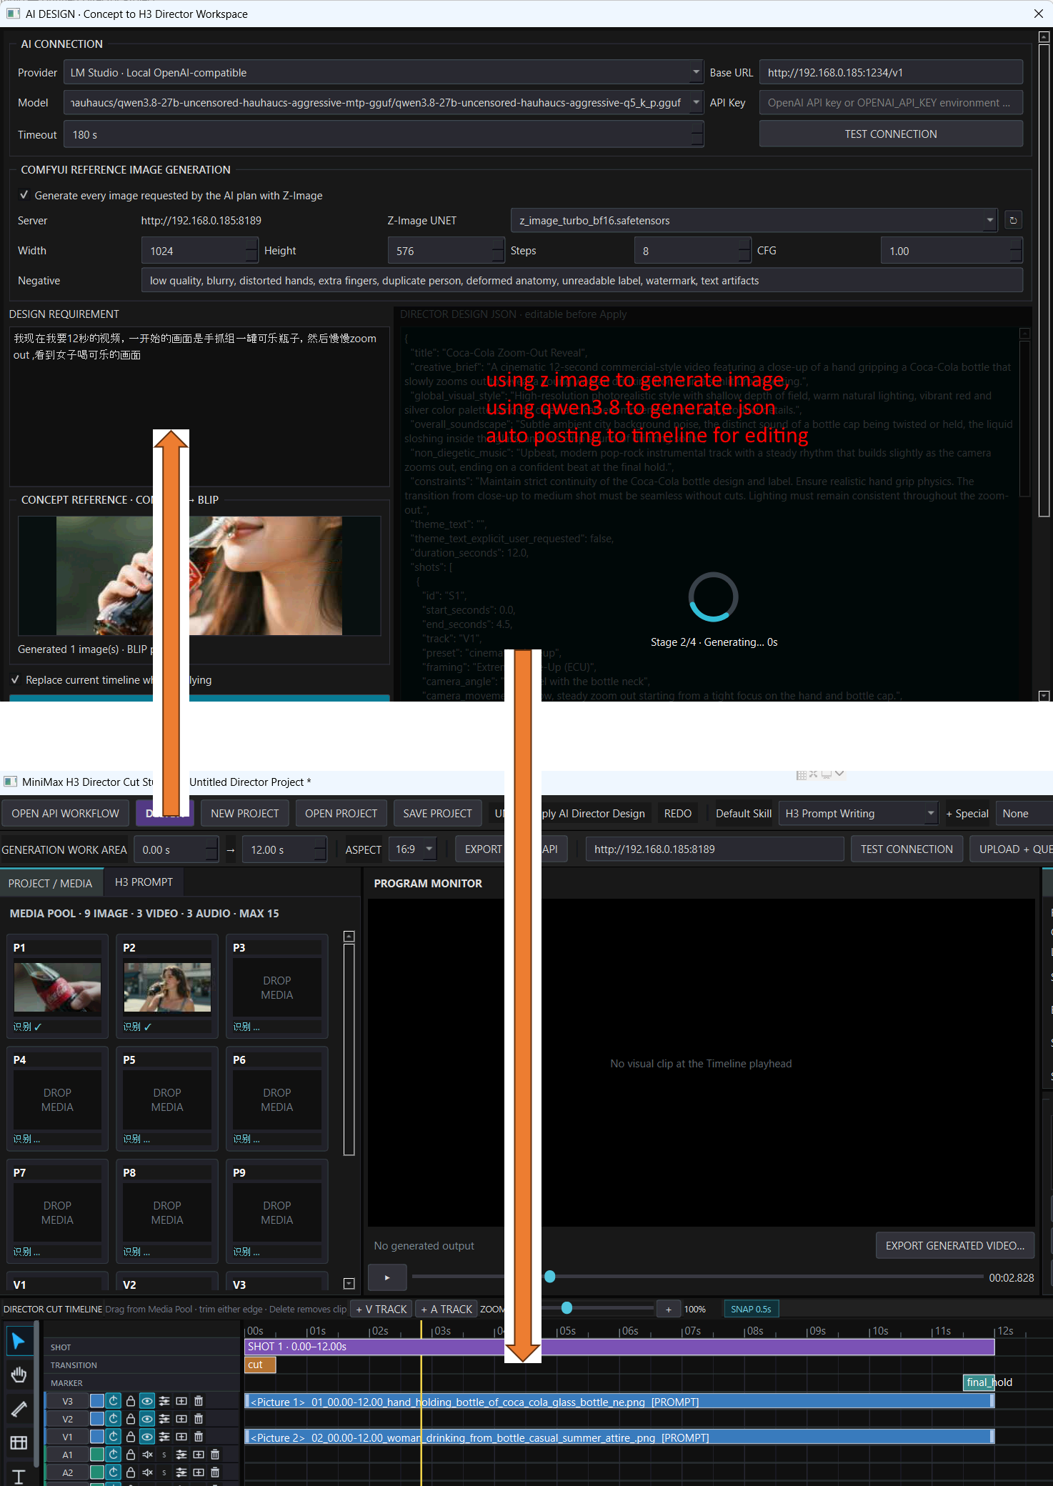Lock the V3 track
Screen dimensions: 1053x1486
[x=131, y=1401]
